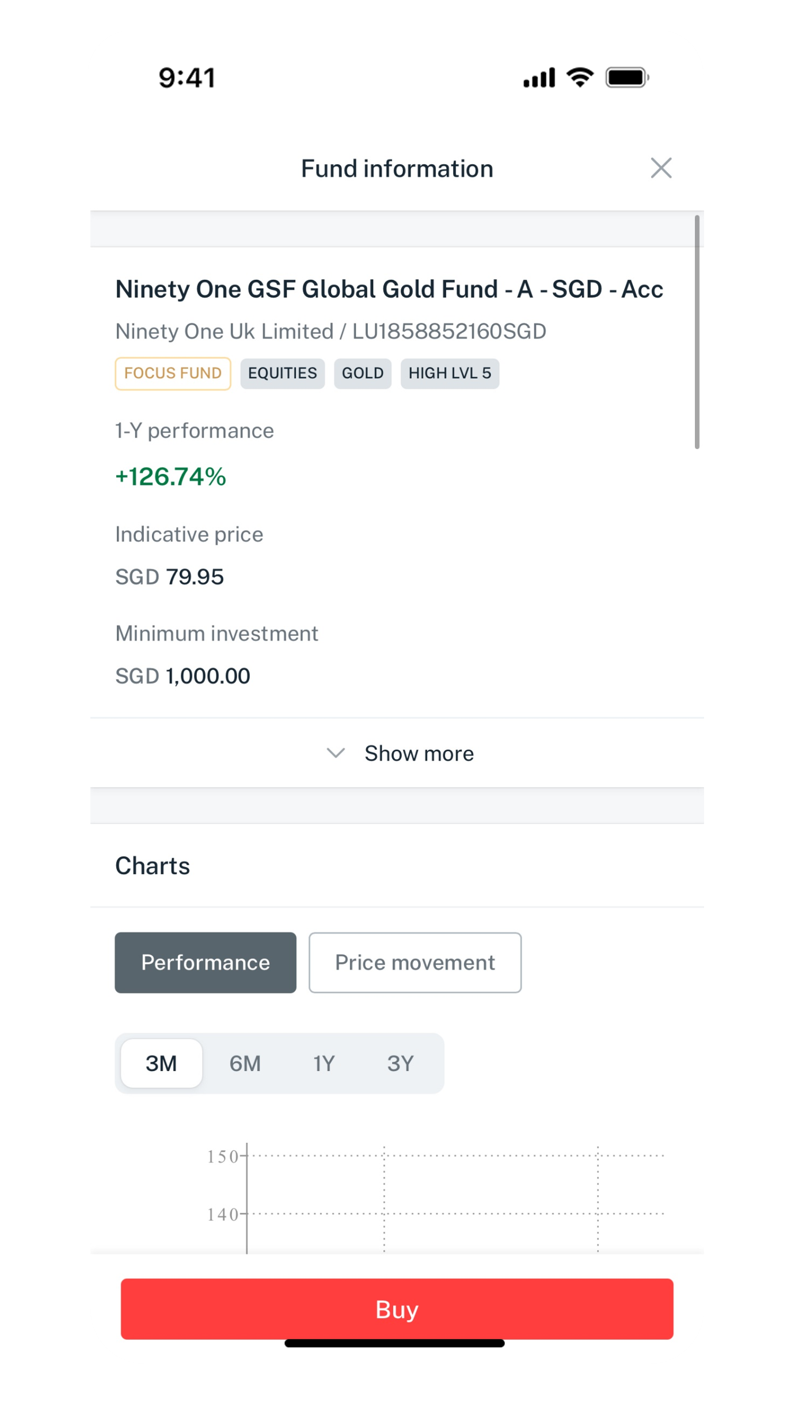Tap the GOLD category tag

coord(363,374)
